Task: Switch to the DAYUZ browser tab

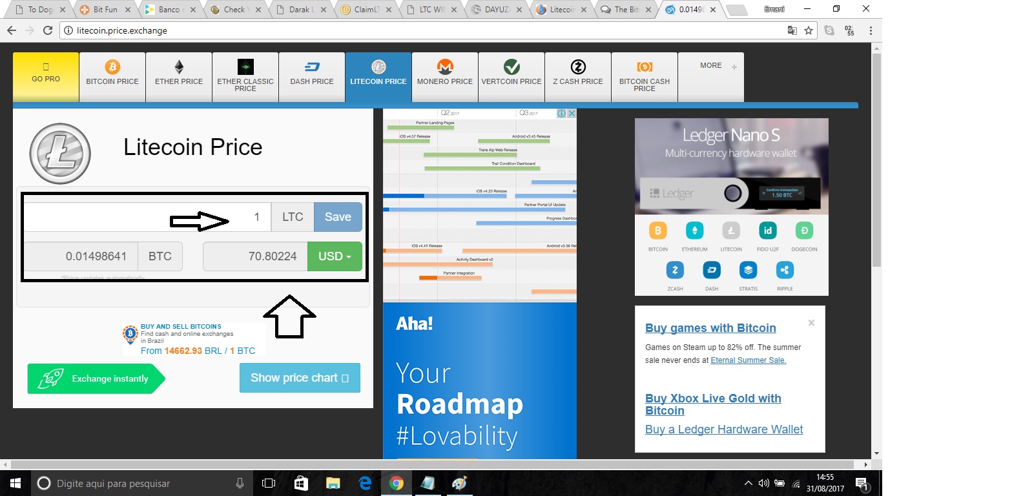Action: pos(496,10)
